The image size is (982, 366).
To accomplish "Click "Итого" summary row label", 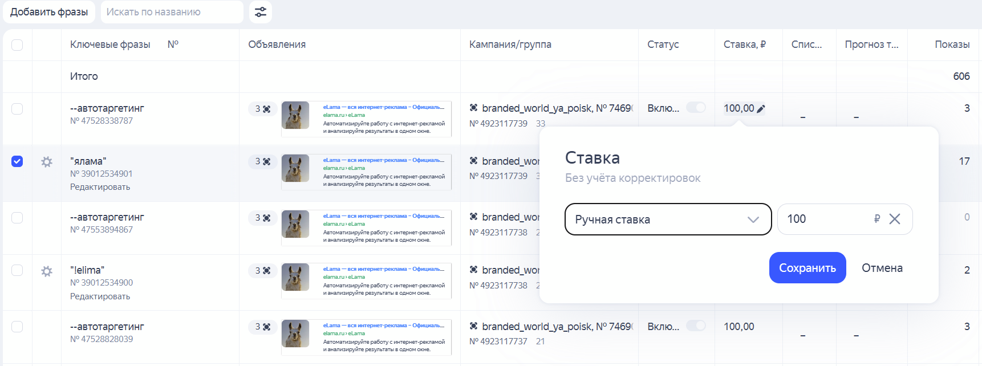I will pyautogui.click(x=84, y=76).
